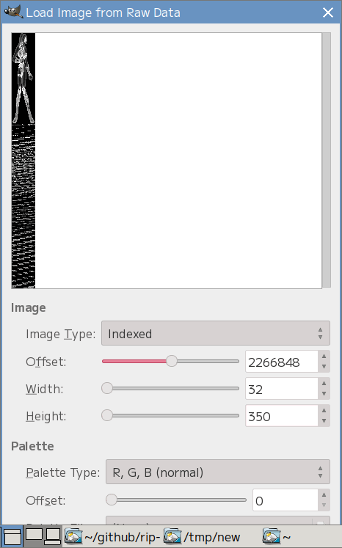Open the Image Type dropdown showing Indexed
The height and width of the screenshot is (548, 342).
point(216,333)
